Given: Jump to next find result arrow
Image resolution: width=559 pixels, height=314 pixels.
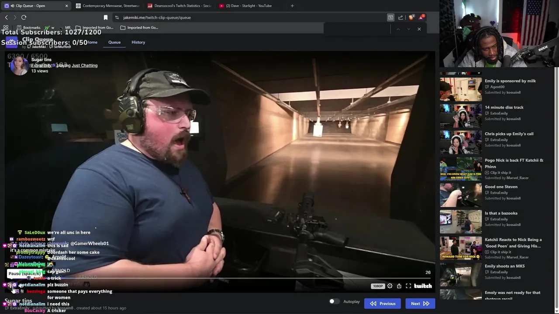Looking at the screenshot, I should [408, 29].
